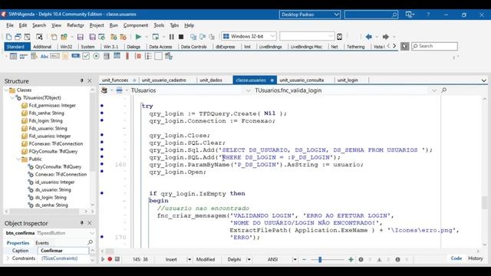Navigate back with blue left arrow
Screen dimensions: 491x276
[x=368, y=37]
